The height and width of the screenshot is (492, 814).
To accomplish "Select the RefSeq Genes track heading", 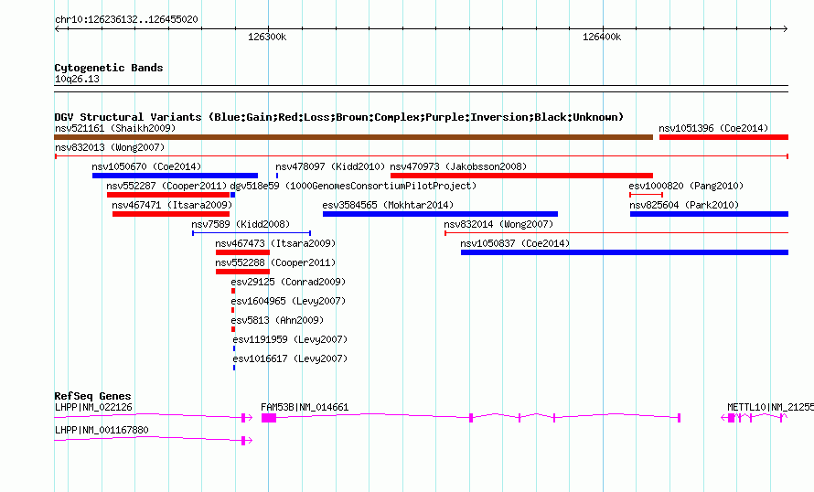I will point(92,396).
